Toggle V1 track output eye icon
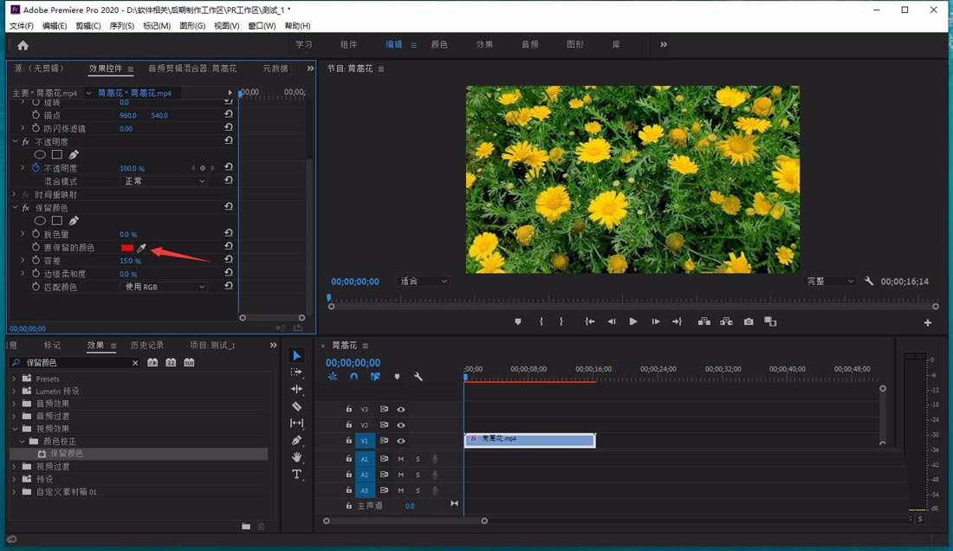953x551 pixels. click(401, 441)
